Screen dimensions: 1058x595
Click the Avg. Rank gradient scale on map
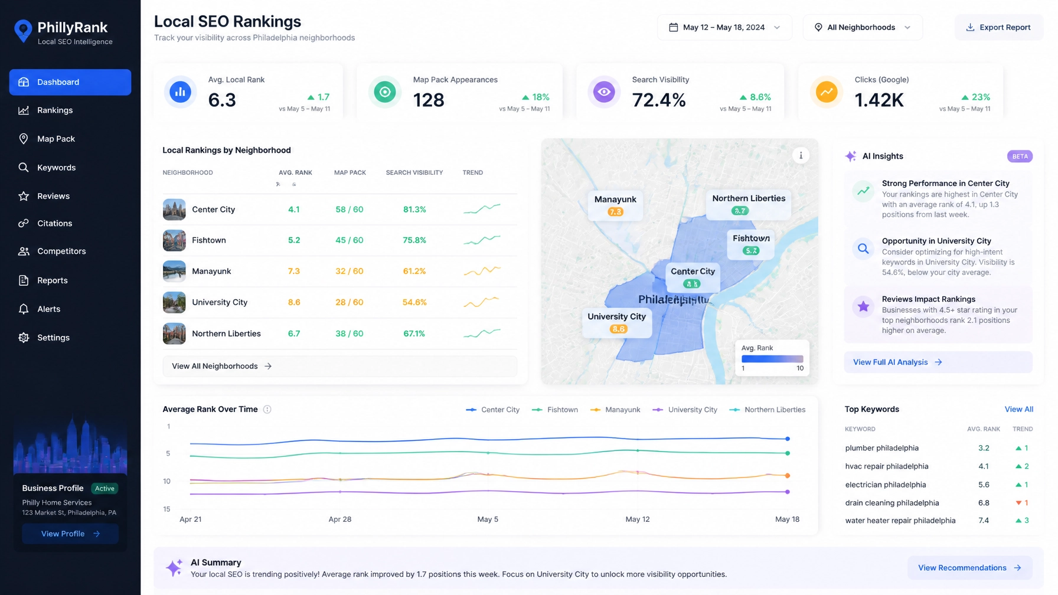(x=772, y=359)
